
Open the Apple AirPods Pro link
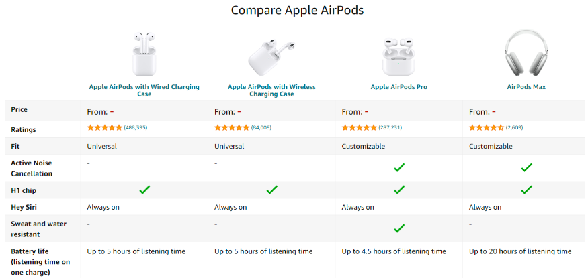coord(398,87)
